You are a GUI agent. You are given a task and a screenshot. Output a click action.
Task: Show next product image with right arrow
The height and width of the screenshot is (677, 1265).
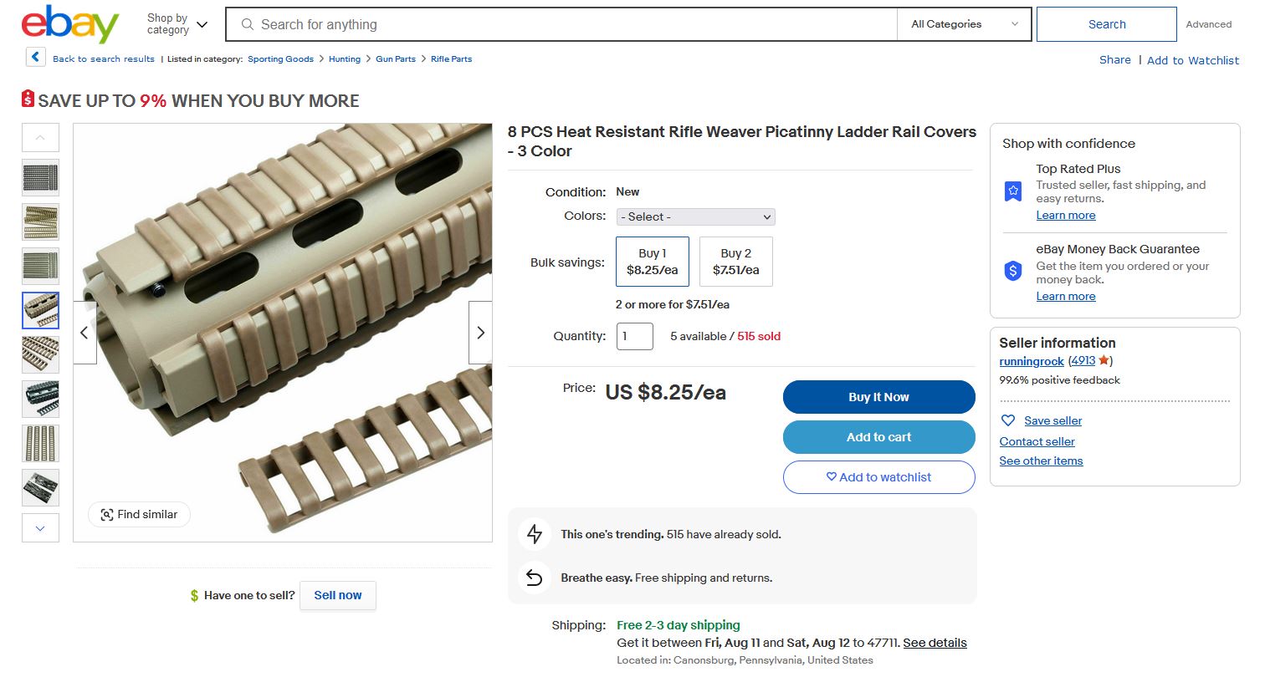(x=480, y=333)
